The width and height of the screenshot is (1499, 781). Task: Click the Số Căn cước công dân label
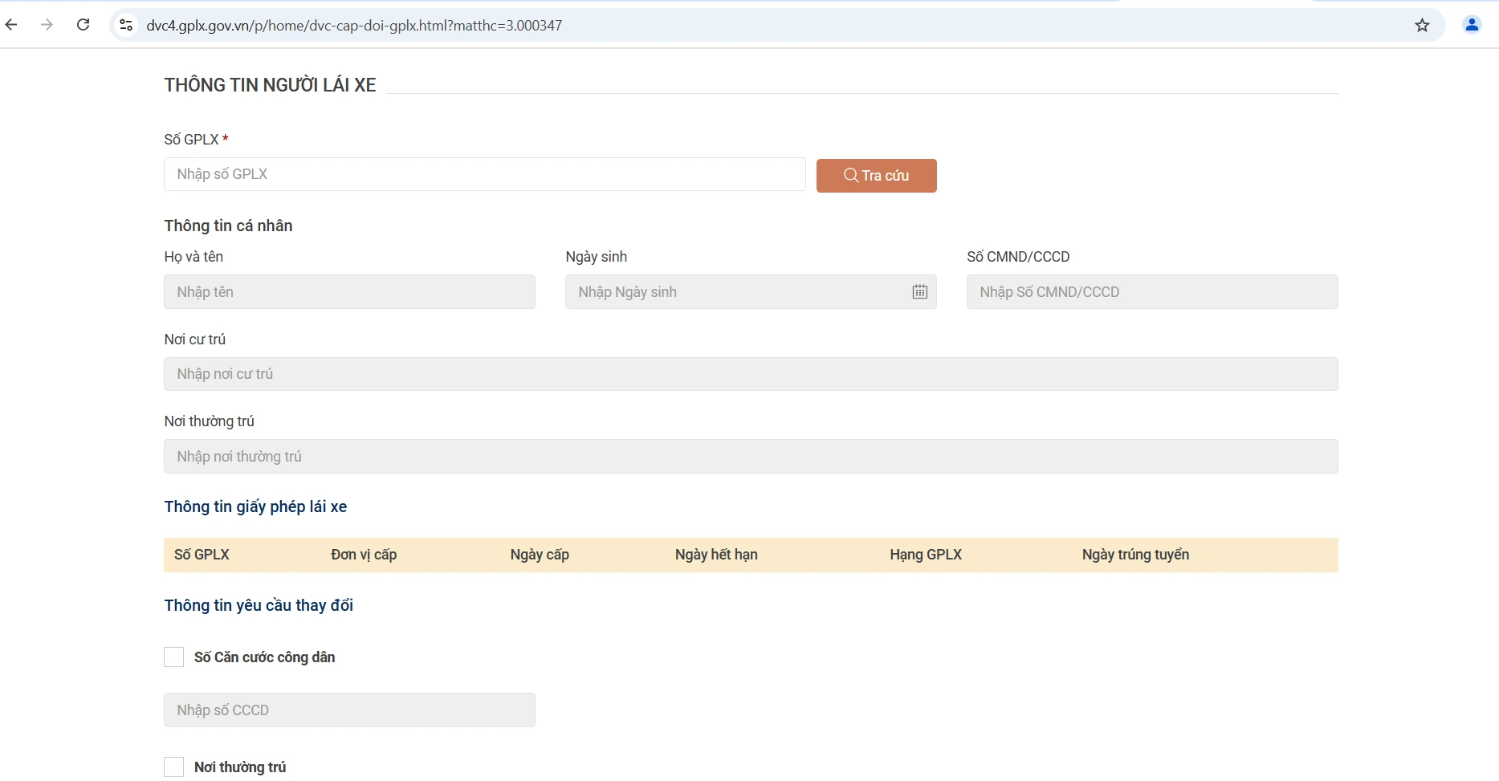(264, 657)
